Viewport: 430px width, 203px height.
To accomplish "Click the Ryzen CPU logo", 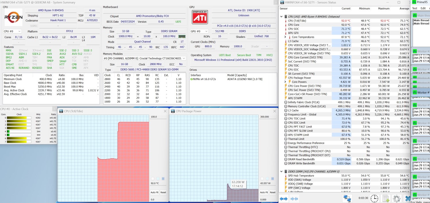I will coord(13,17).
